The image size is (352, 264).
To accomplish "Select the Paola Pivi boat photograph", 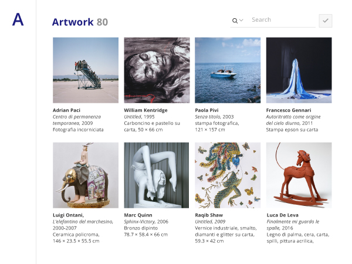I will point(228,70).
